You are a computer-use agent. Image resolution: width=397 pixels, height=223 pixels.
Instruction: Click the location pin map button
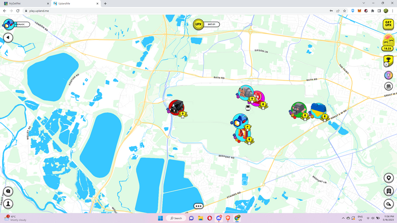(389, 178)
